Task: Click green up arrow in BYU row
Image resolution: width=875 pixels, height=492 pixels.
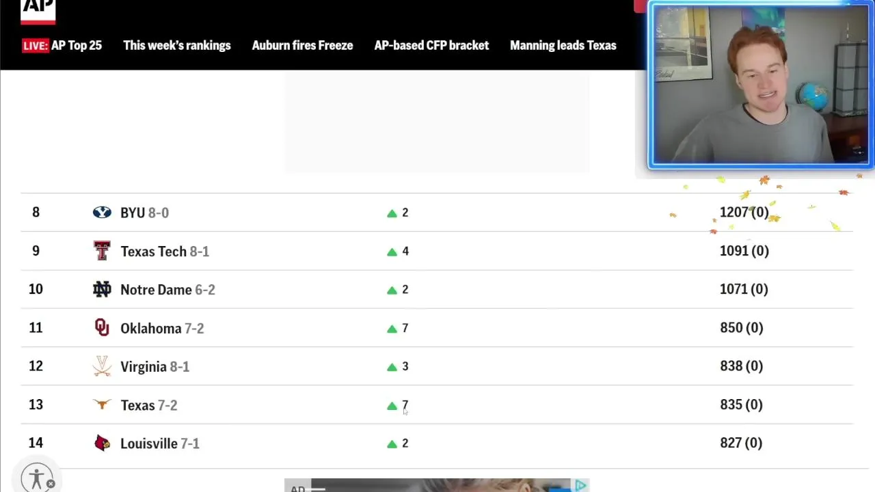Action: pyautogui.click(x=392, y=213)
